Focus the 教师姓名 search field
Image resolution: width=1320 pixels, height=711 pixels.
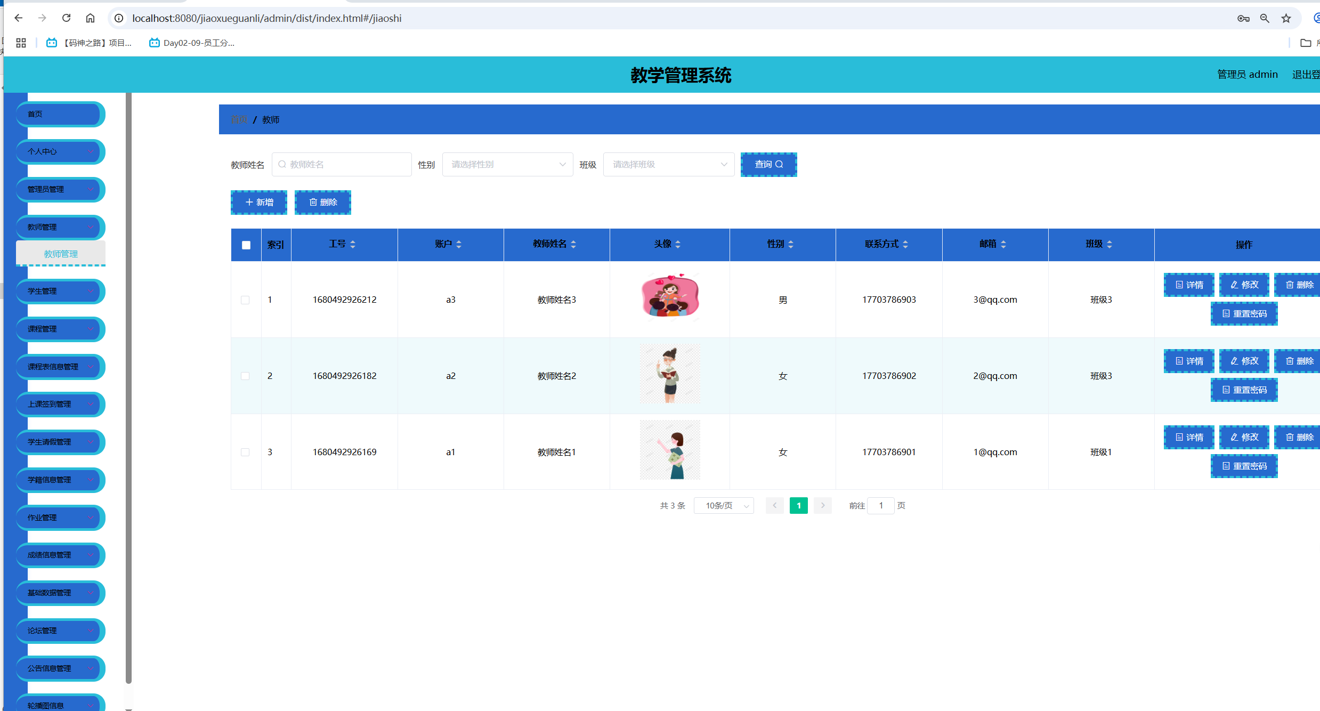coord(342,165)
